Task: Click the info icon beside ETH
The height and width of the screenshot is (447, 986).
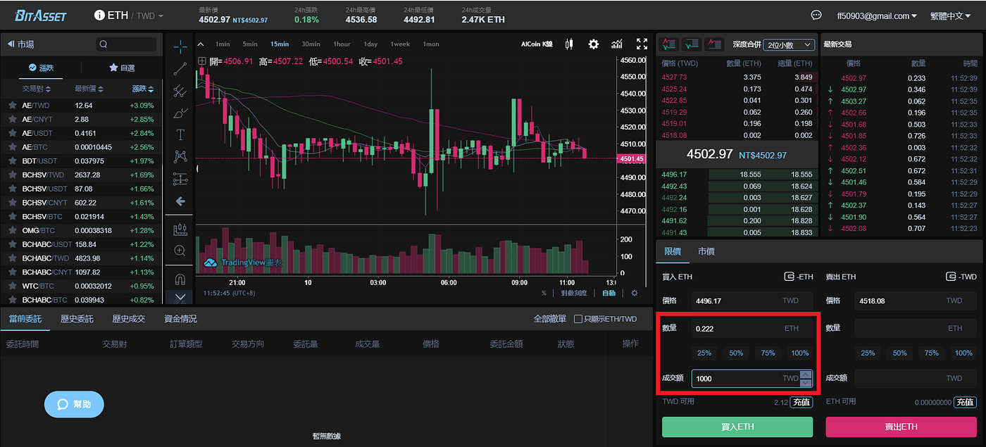Action: pos(99,15)
